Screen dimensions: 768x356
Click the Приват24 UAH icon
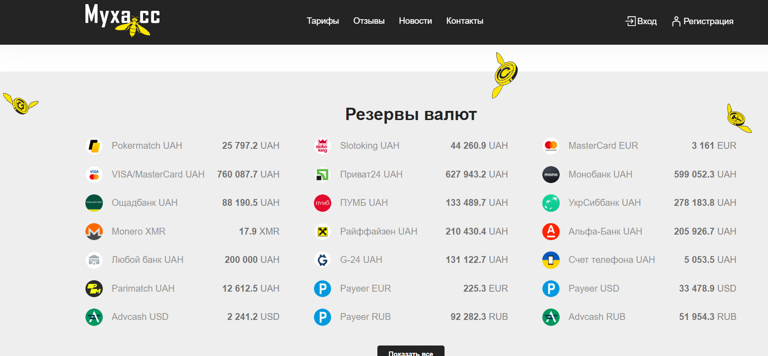(x=323, y=174)
